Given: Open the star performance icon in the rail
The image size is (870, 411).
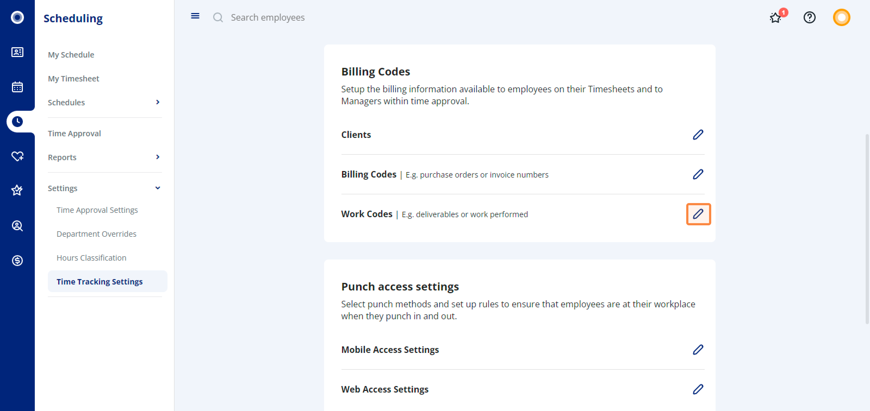Looking at the screenshot, I should point(17,191).
